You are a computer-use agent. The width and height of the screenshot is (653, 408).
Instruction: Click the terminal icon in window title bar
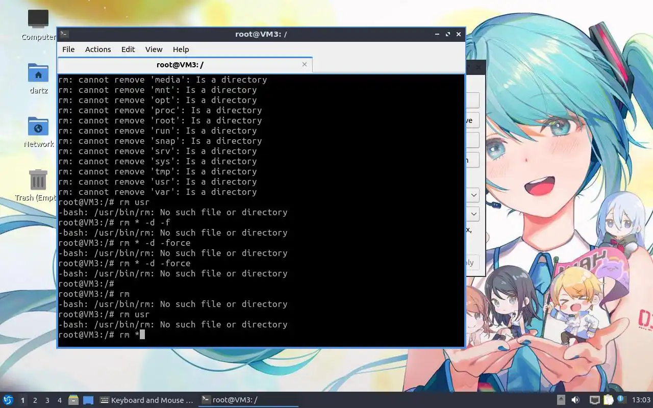tap(64, 34)
